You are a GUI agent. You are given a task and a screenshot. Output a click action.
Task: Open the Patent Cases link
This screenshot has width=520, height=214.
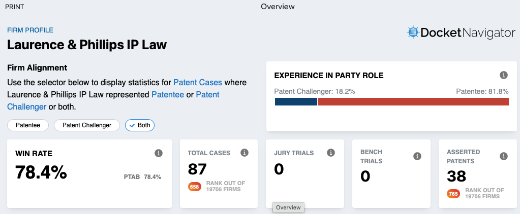click(x=198, y=82)
